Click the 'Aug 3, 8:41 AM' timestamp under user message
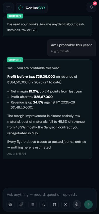The image size is (99, 214). 60,51
